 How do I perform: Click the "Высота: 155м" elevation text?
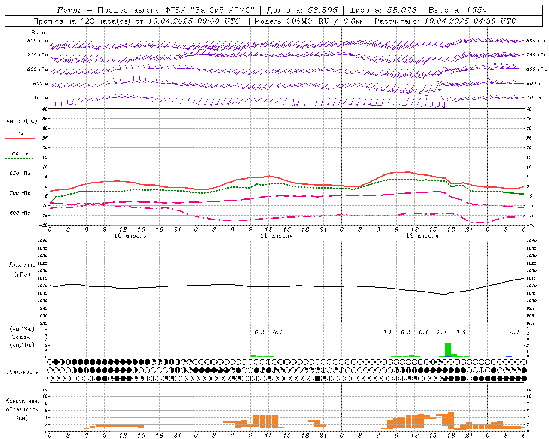[x=458, y=10]
